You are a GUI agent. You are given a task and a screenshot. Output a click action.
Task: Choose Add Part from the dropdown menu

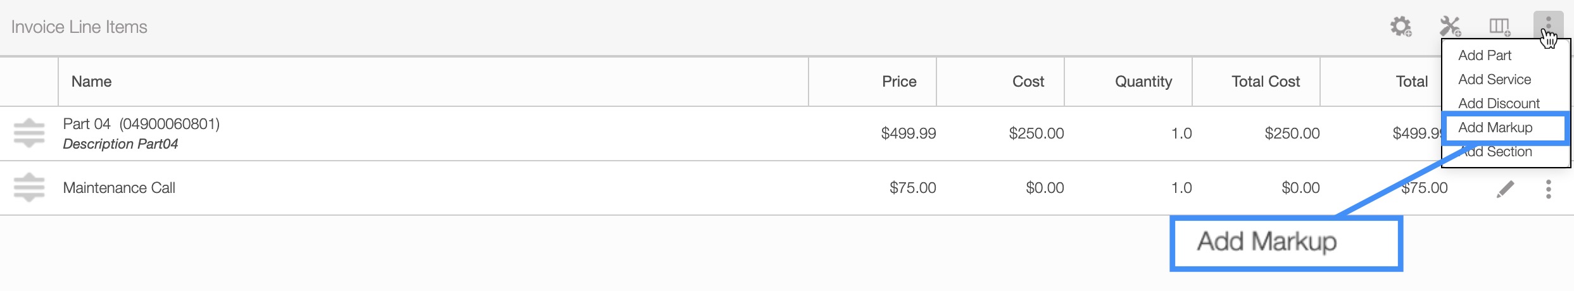[1485, 56]
